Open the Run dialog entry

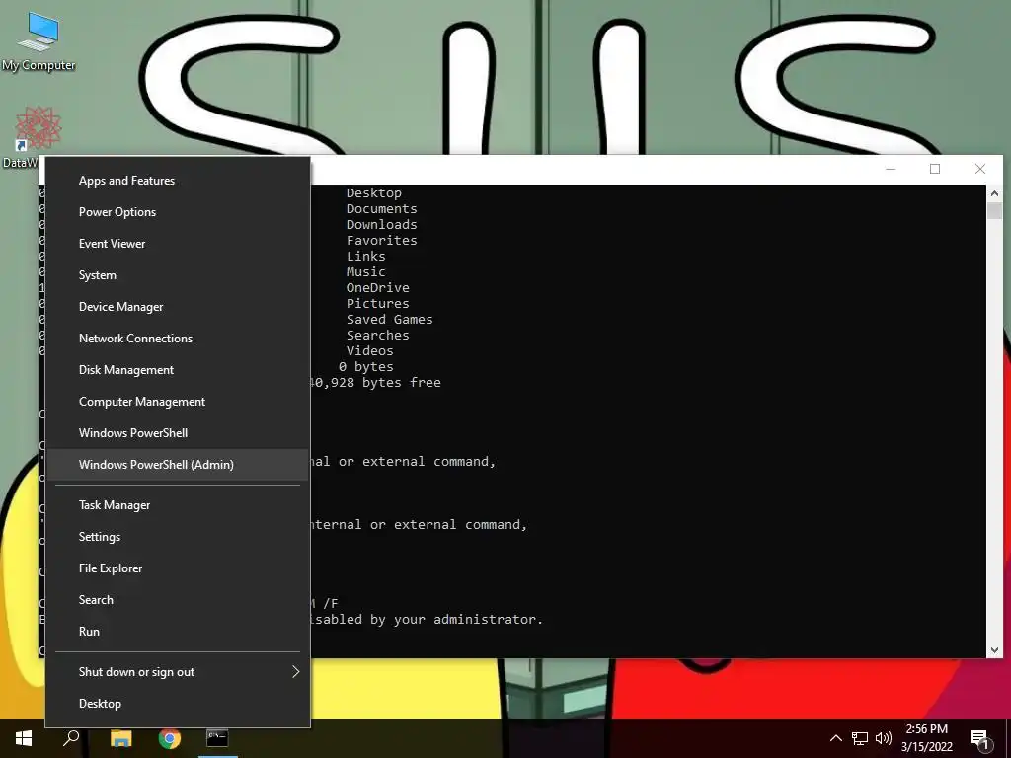click(x=178, y=632)
